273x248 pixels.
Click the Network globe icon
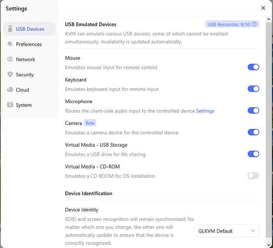coord(10,59)
